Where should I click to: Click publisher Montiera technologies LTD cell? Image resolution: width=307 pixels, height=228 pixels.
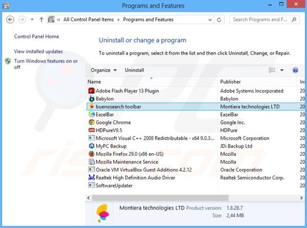click(x=250, y=107)
